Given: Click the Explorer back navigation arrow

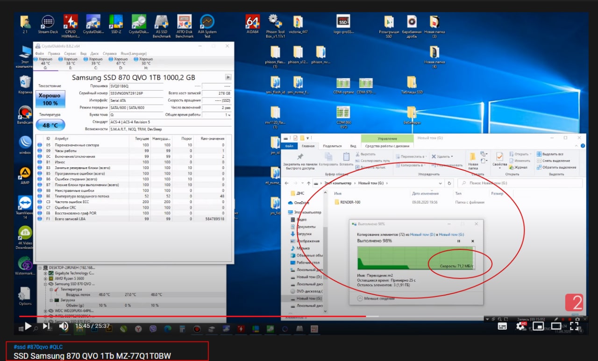Looking at the screenshot, I should [x=287, y=183].
